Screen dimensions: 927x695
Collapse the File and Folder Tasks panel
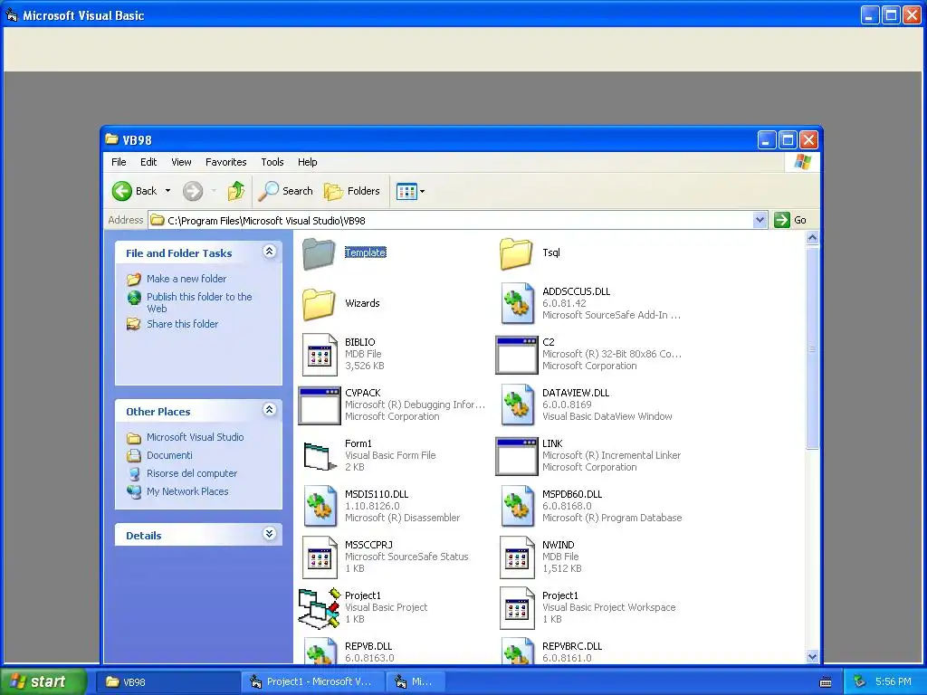click(269, 252)
